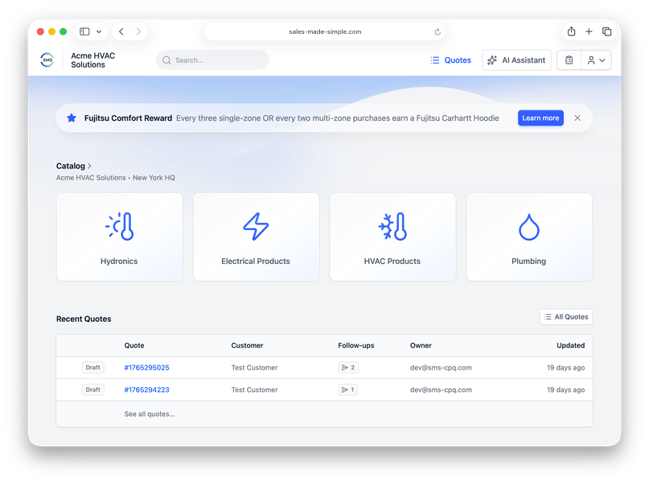Expand the sidebar toggle dropdown arrow
The width and height of the screenshot is (649, 483).
99,31
